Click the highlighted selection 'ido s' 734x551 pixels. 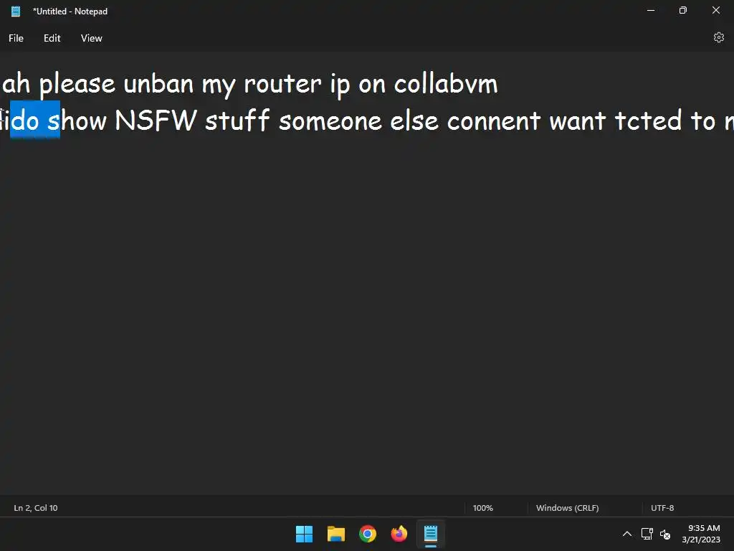coord(35,120)
